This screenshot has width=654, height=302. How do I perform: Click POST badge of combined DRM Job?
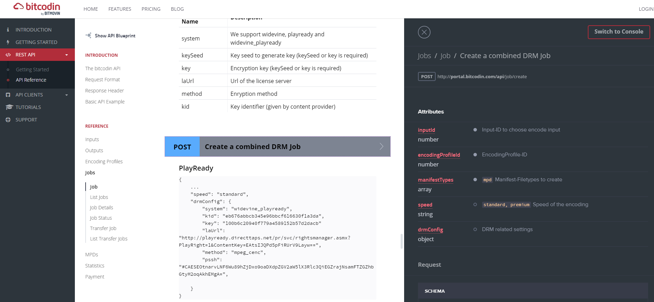click(x=182, y=147)
